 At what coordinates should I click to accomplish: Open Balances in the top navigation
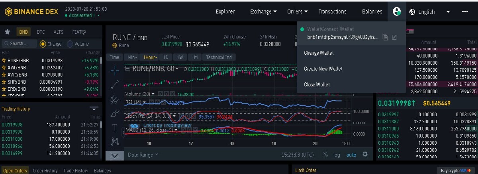click(x=372, y=11)
